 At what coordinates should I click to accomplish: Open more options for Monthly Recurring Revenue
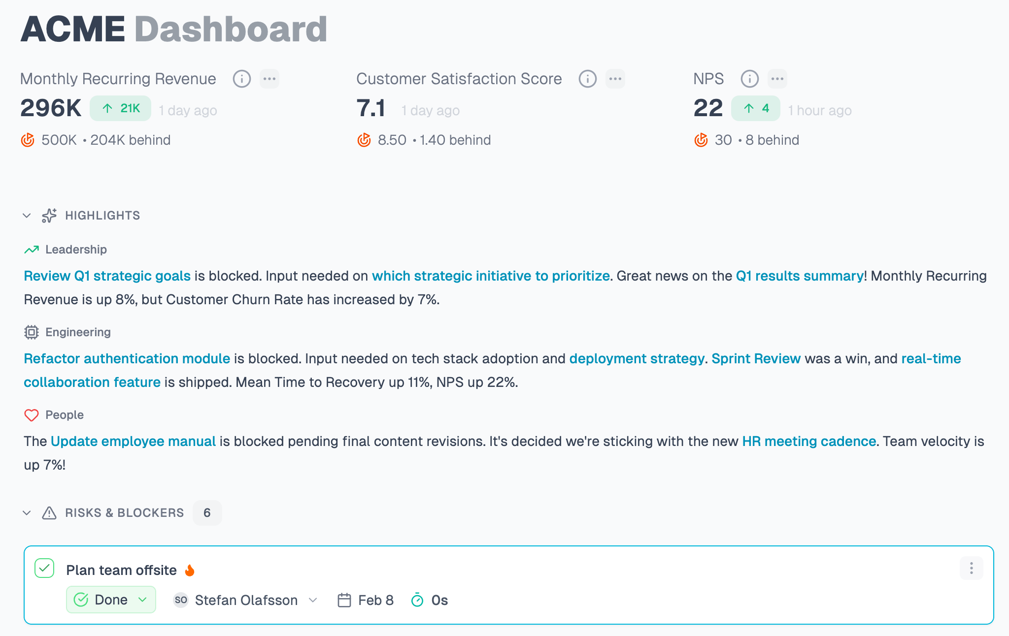tap(269, 79)
